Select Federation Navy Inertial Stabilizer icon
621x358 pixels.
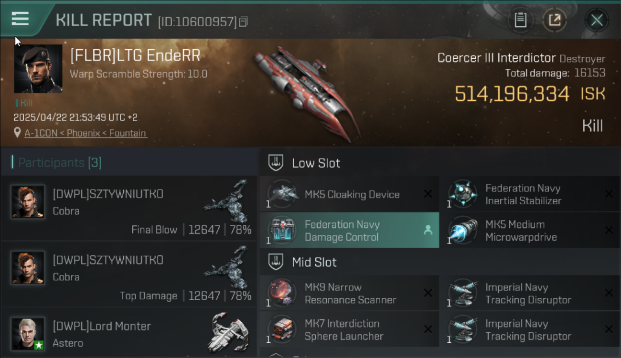coord(462,194)
